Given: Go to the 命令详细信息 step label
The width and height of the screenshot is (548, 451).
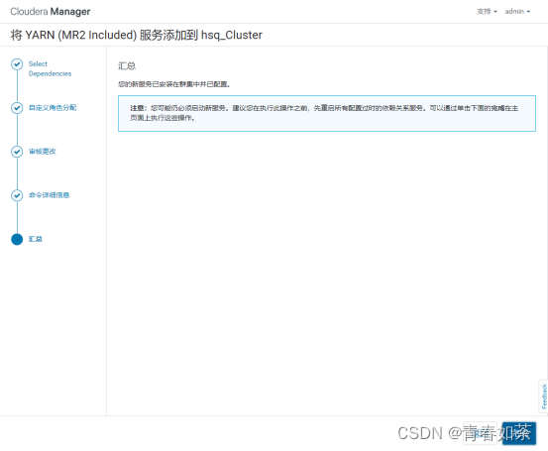Looking at the screenshot, I should point(49,195).
